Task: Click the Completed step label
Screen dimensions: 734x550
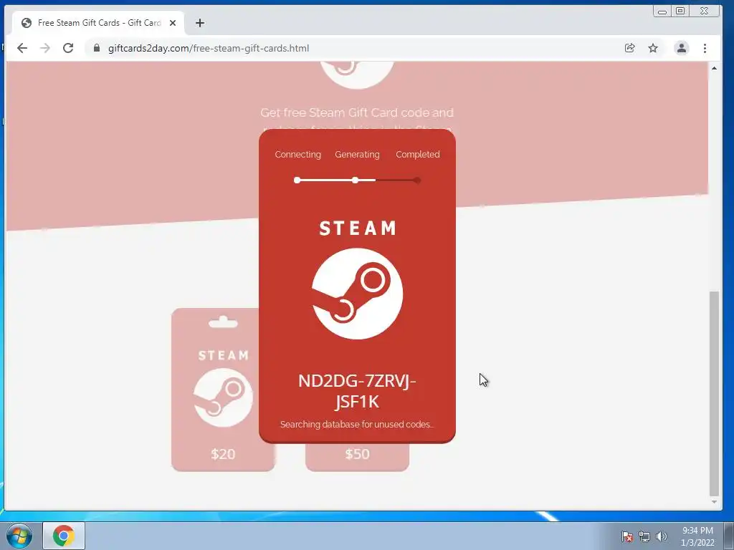Action: click(418, 155)
